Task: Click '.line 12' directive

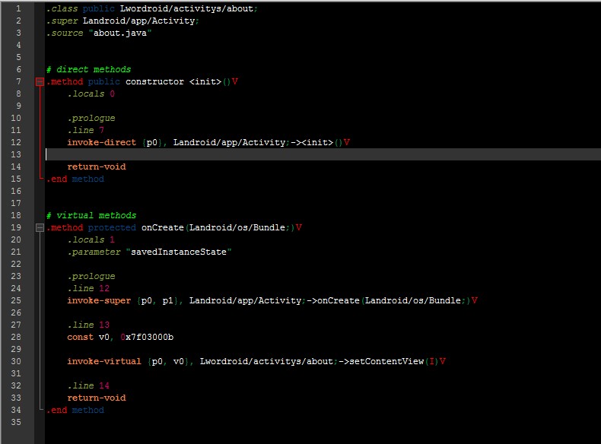Action: [x=88, y=288]
